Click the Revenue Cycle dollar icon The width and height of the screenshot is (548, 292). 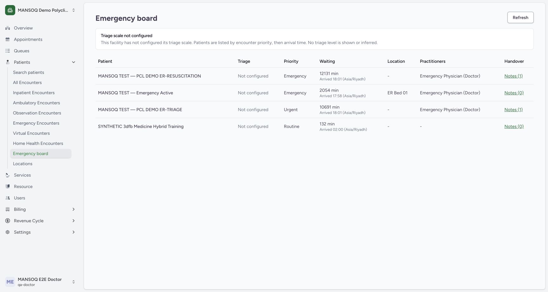(8, 221)
